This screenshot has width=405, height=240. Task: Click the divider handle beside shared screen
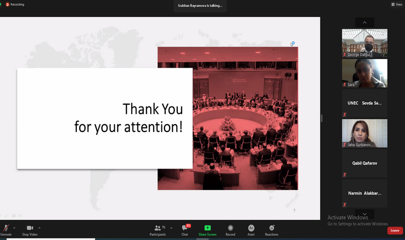(x=322, y=118)
